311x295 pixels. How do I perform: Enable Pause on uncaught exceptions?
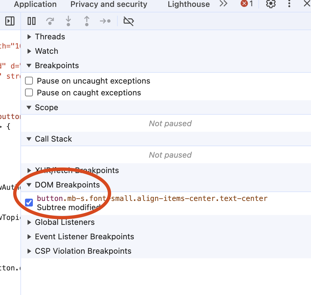pyautogui.click(x=29, y=81)
